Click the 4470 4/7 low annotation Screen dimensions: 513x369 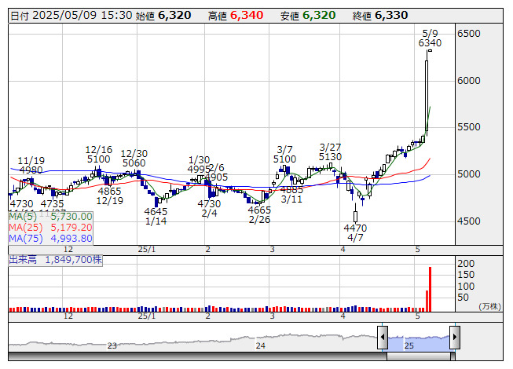tap(355, 232)
